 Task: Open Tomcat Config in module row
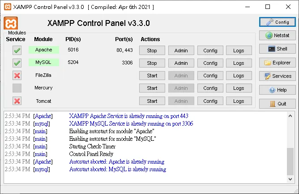coord(210,101)
